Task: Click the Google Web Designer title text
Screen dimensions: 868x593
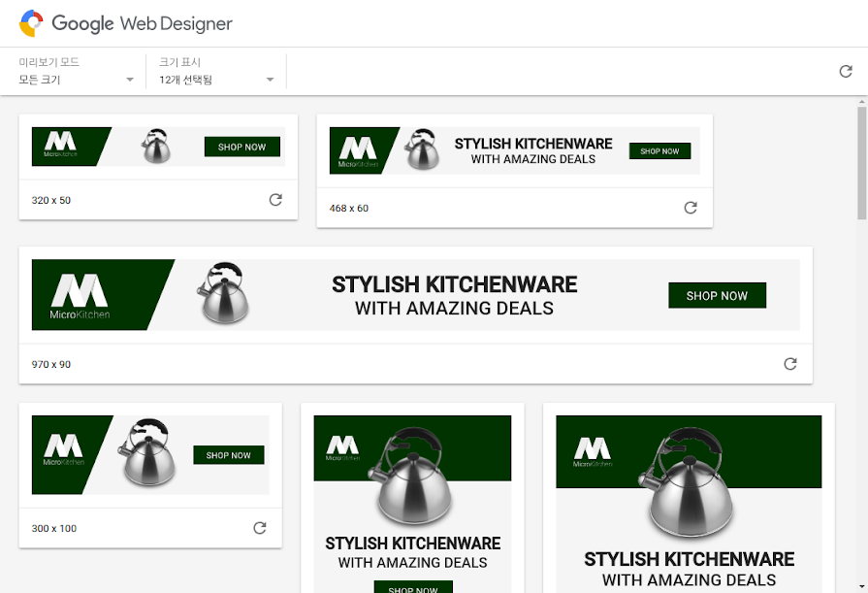Action: tap(143, 24)
